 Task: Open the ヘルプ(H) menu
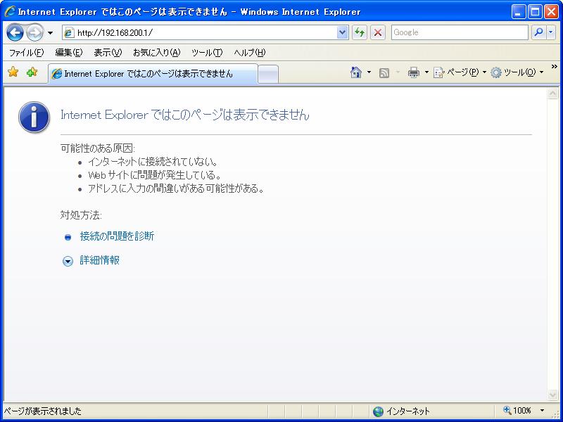pos(250,53)
